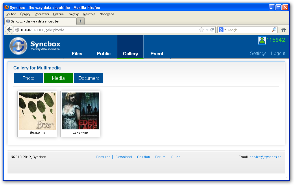Open the Nástroje menu
The width and height of the screenshot is (294, 185).
[x=89, y=14]
